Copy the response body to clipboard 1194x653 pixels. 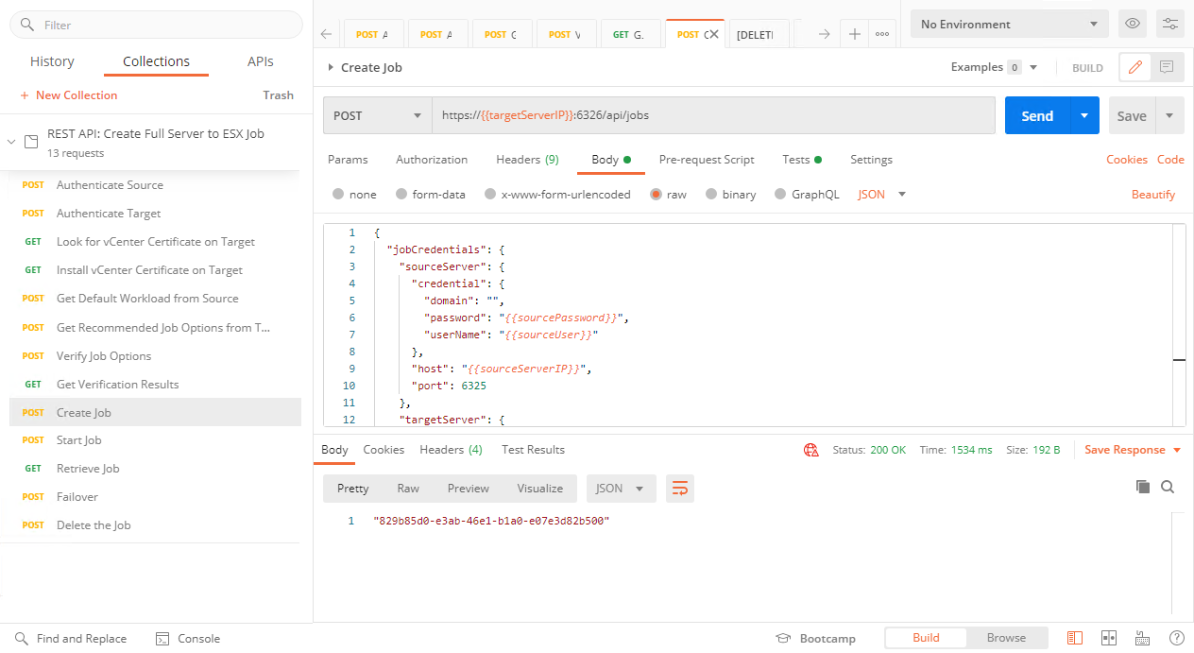click(x=1143, y=487)
